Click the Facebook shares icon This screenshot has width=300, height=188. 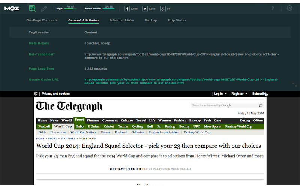pos(127,9)
